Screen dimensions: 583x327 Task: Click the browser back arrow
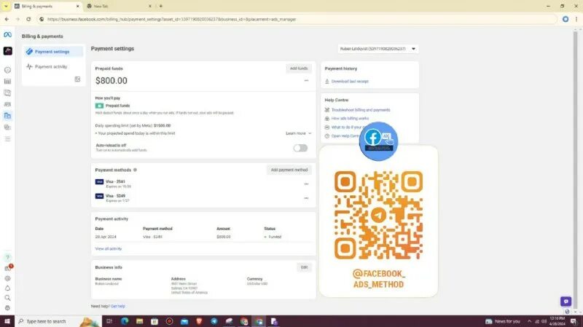click(x=7, y=20)
